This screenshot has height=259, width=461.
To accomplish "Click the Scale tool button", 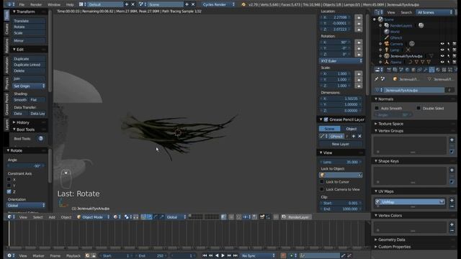I will [29, 33].
